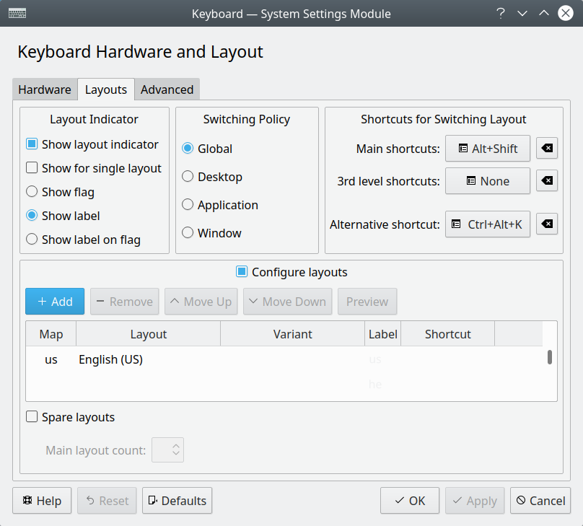Screen dimensions: 583x526
Task: Clear the Alt+Shift main shortcut with backspace icon
Action: click(546, 148)
